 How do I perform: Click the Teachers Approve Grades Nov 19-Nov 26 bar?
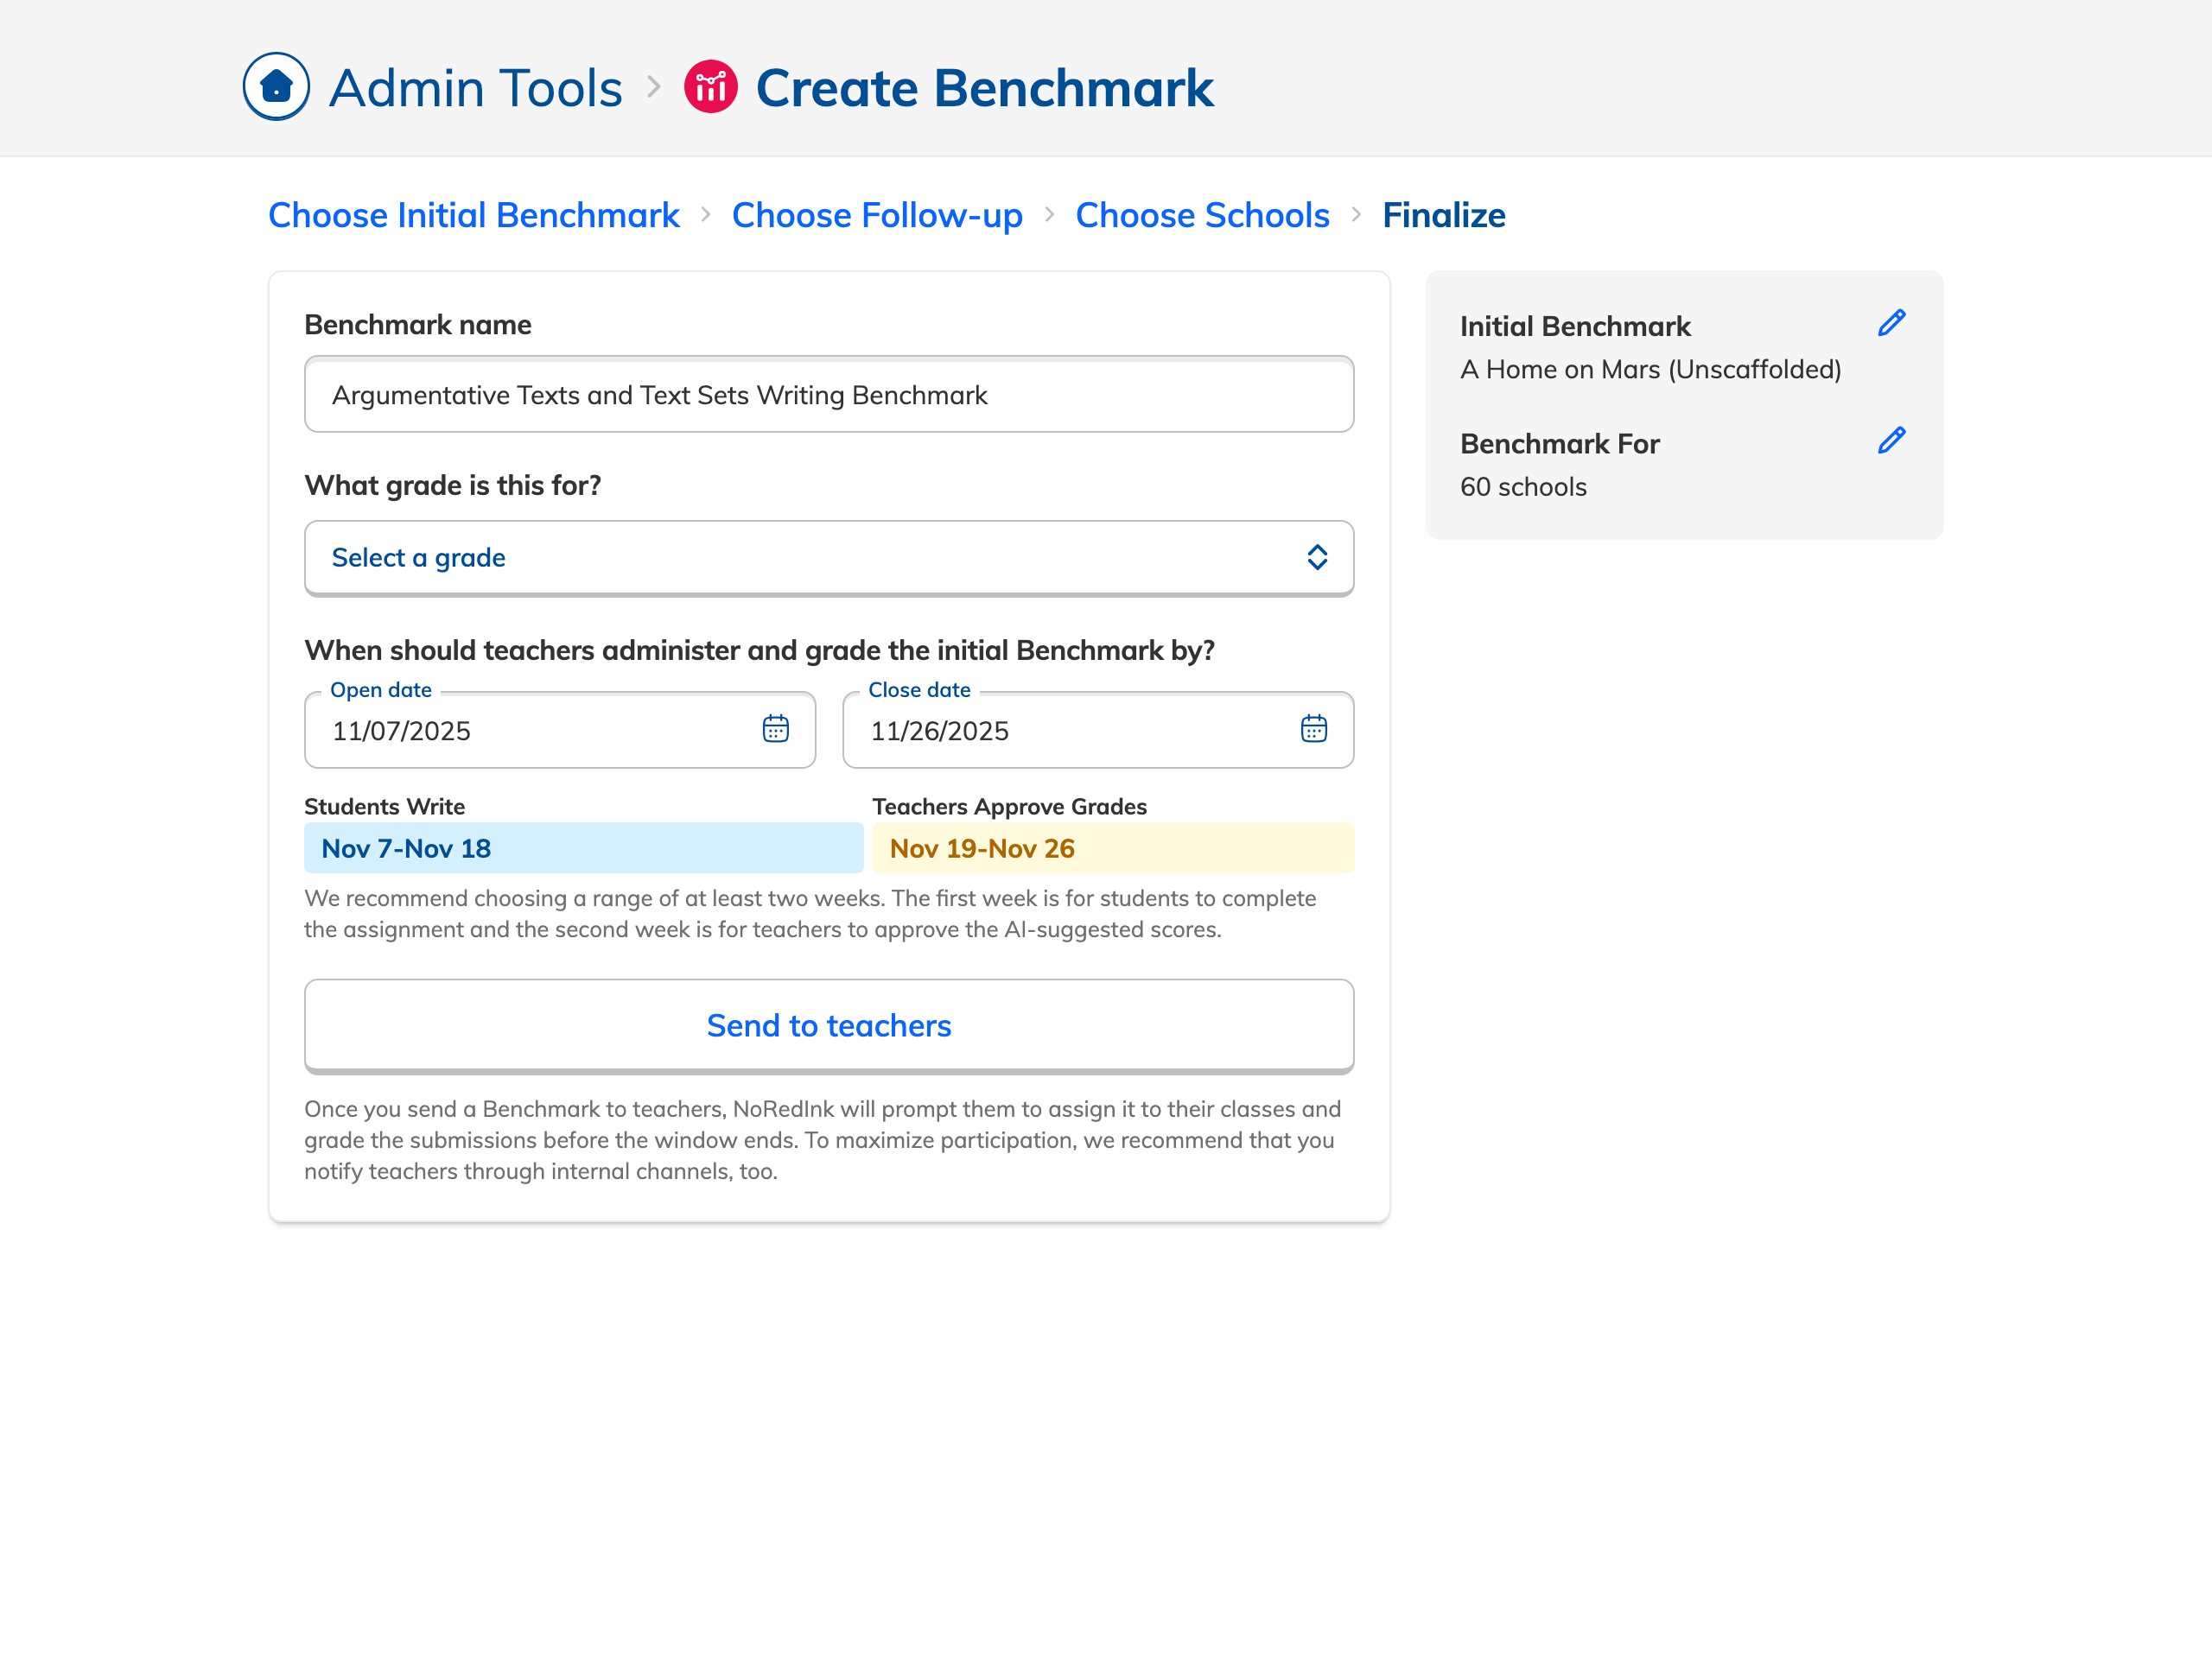click(x=1111, y=848)
